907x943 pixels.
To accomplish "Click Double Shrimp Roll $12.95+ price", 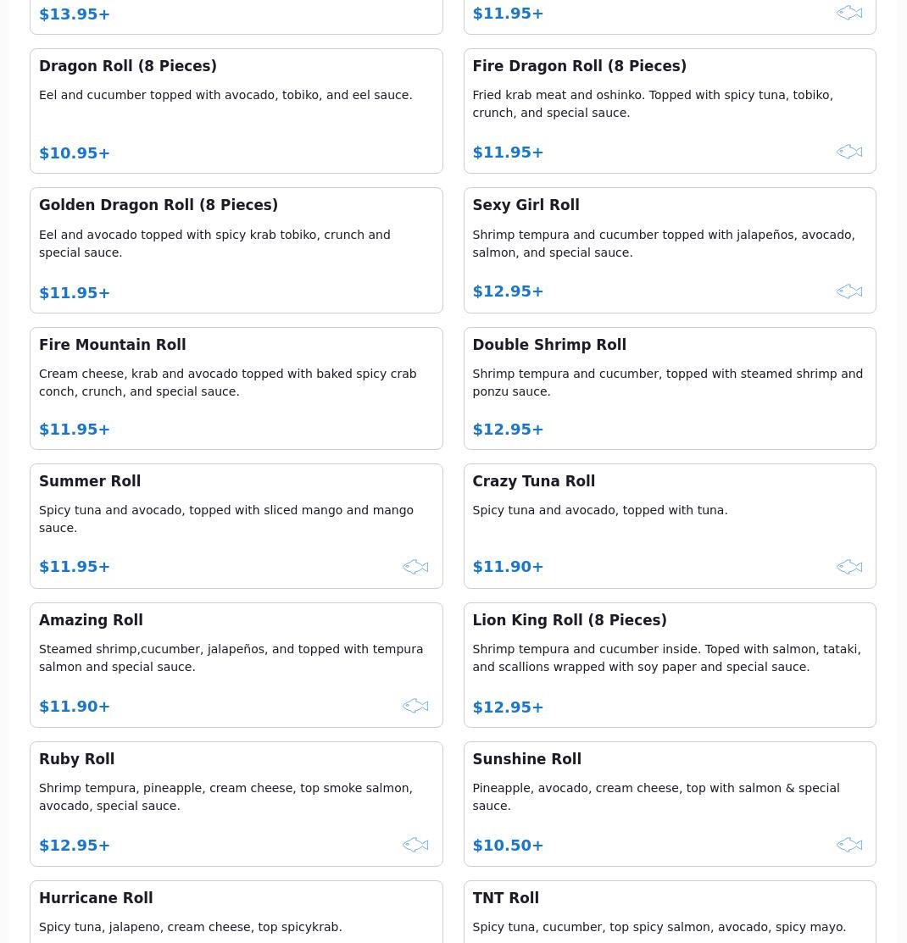I will click(x=508, y=430).
